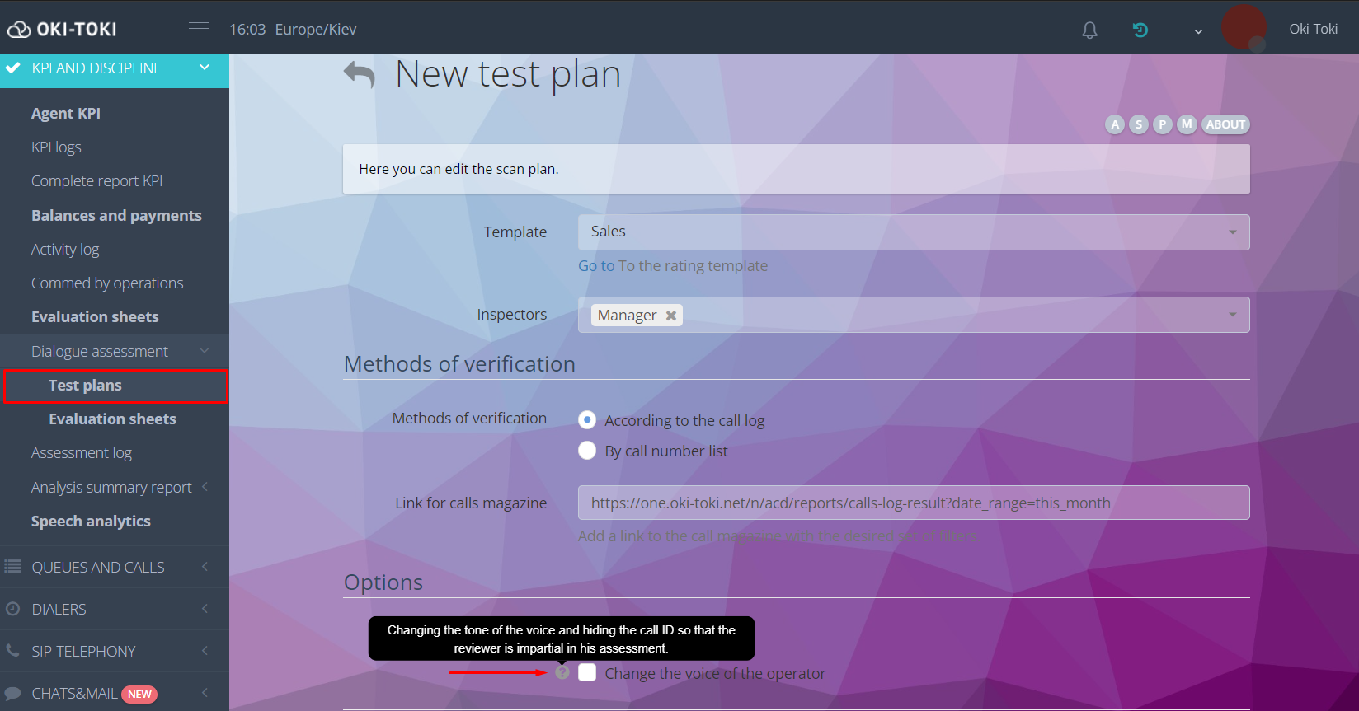
Task: Open Test plans in the sidebar
Action: [85, 386]
